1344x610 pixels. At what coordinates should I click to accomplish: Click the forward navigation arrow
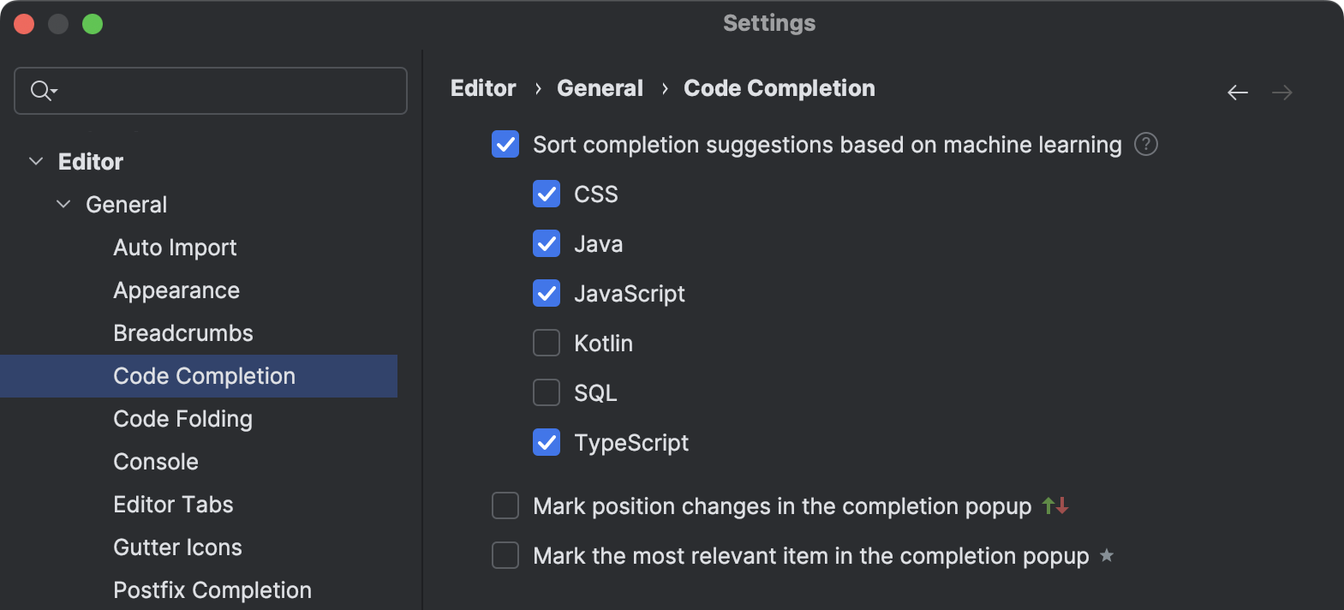point(1282,92)
